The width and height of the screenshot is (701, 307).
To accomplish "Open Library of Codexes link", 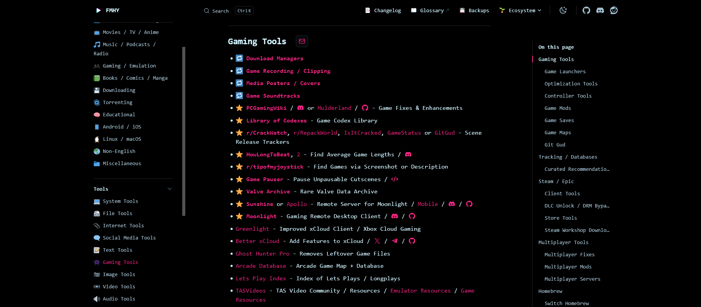I will click(x=277, y=121).
